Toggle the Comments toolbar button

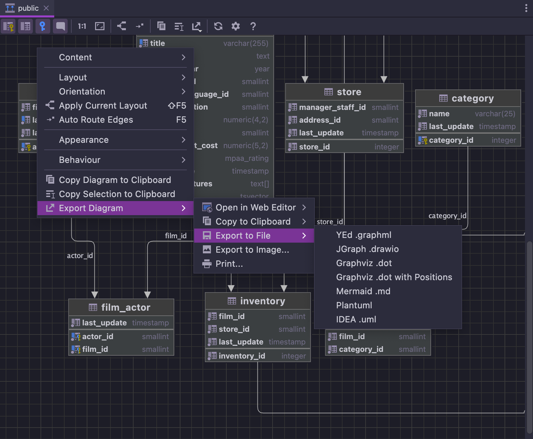point(60,26)
